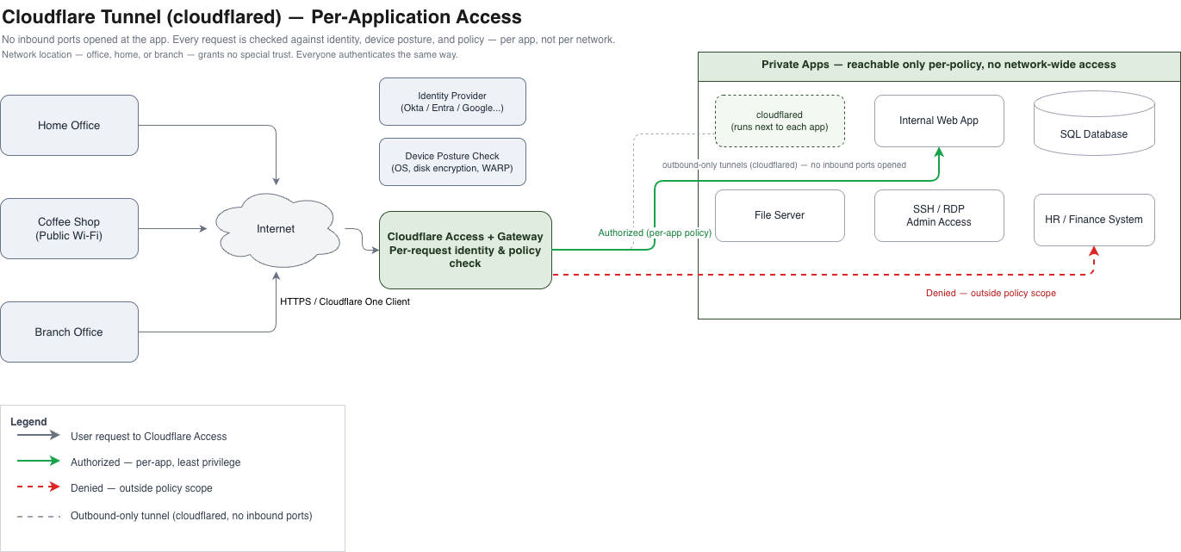Click the 'HTTPS / Cloudflare One Client' label
The width and height of the screenshot is (1181, 552).
click(345, 301)
